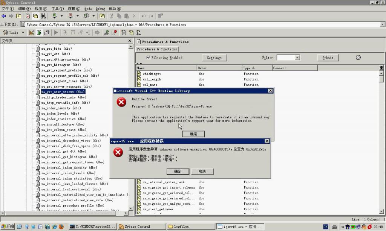Click the clipboard checkmark toolbar icon
Viewport: 386px width, 231px height.
tap(28, 16)
